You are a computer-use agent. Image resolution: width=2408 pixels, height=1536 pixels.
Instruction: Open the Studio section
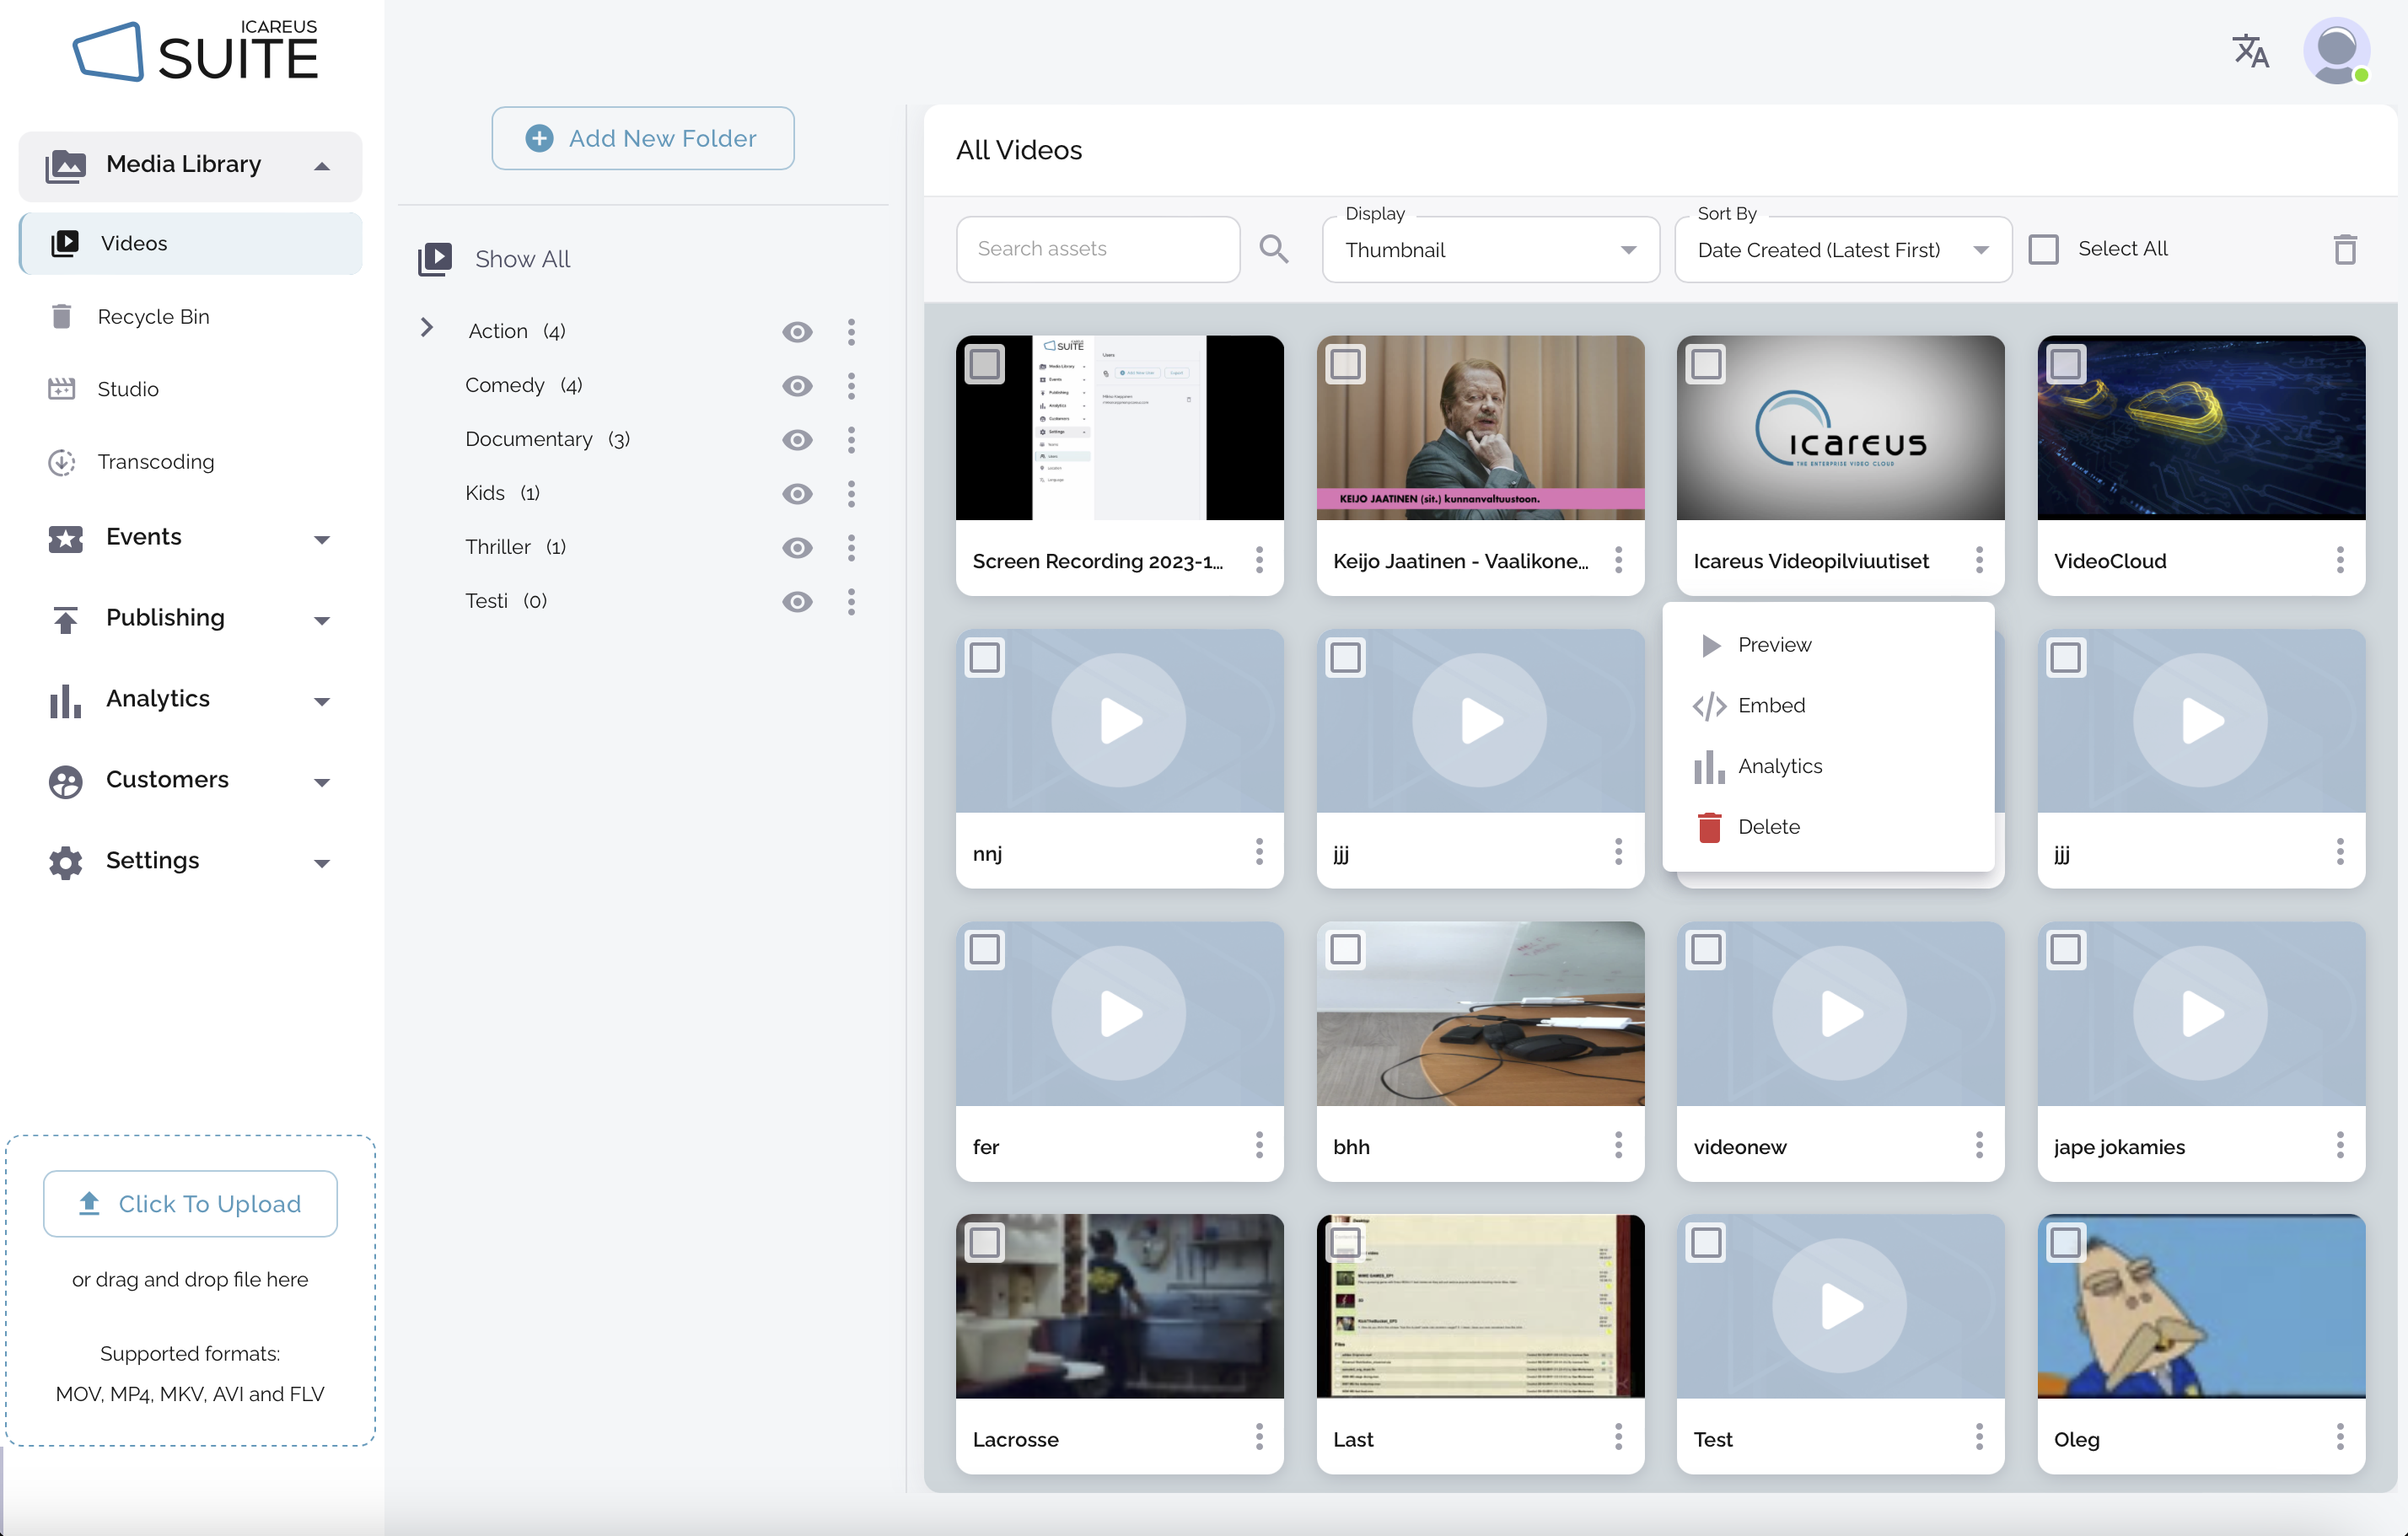[128, 389]
